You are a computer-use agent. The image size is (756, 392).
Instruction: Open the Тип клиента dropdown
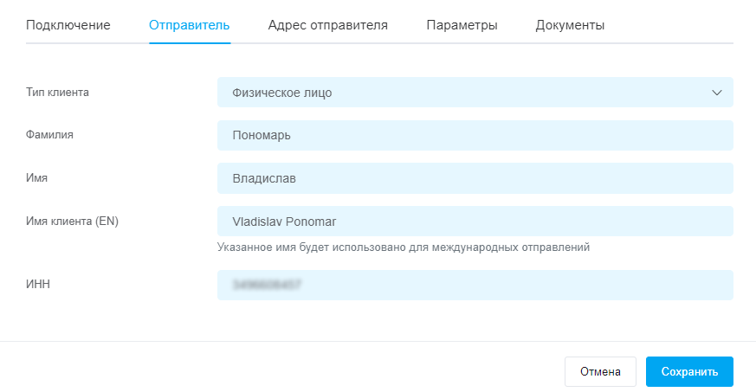(x=475, y=93)
